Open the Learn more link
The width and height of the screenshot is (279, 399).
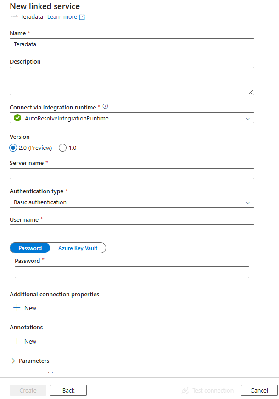(x=61, y=16)
